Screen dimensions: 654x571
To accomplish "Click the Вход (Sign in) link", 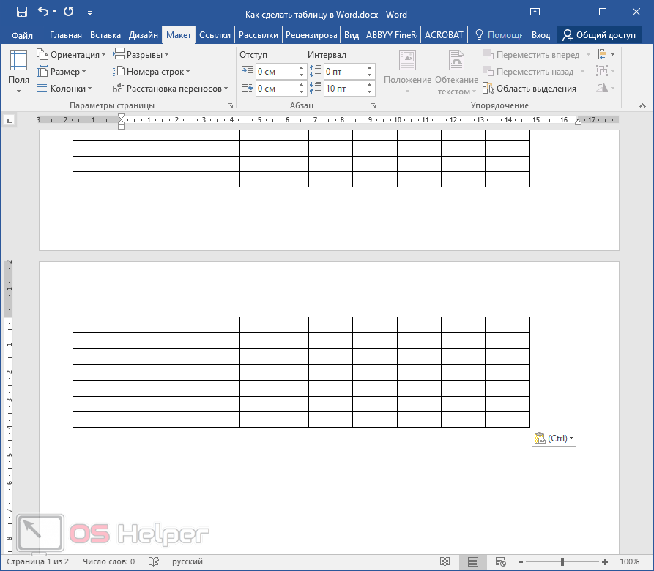I will coord(540,34).
